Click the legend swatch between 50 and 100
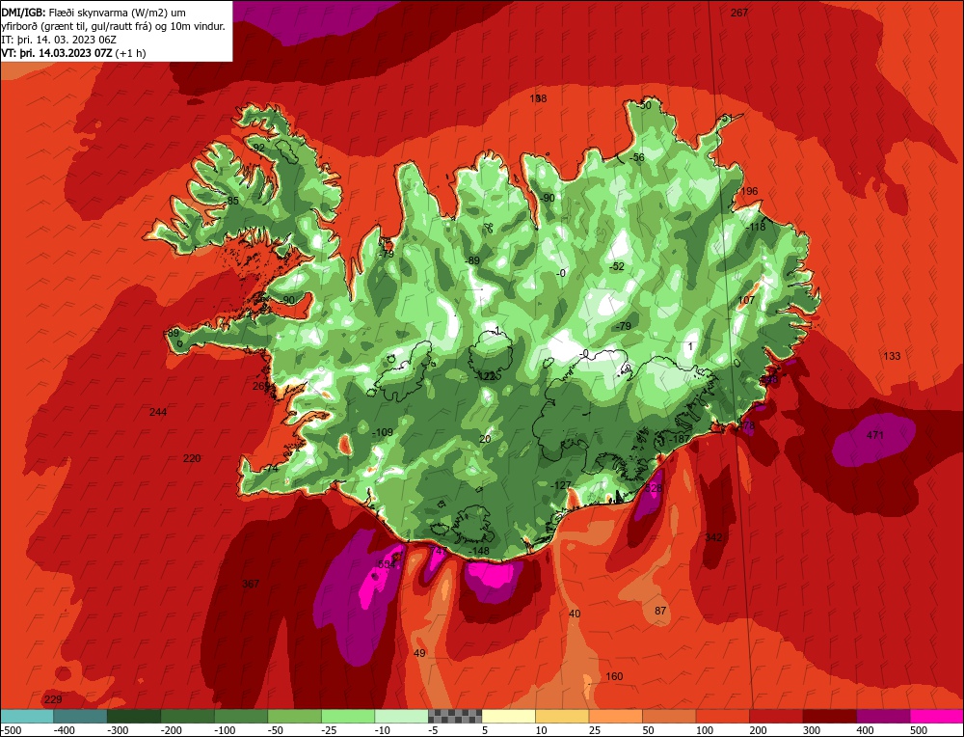Viewport: 964px width, 737px height. pos(669,716)
